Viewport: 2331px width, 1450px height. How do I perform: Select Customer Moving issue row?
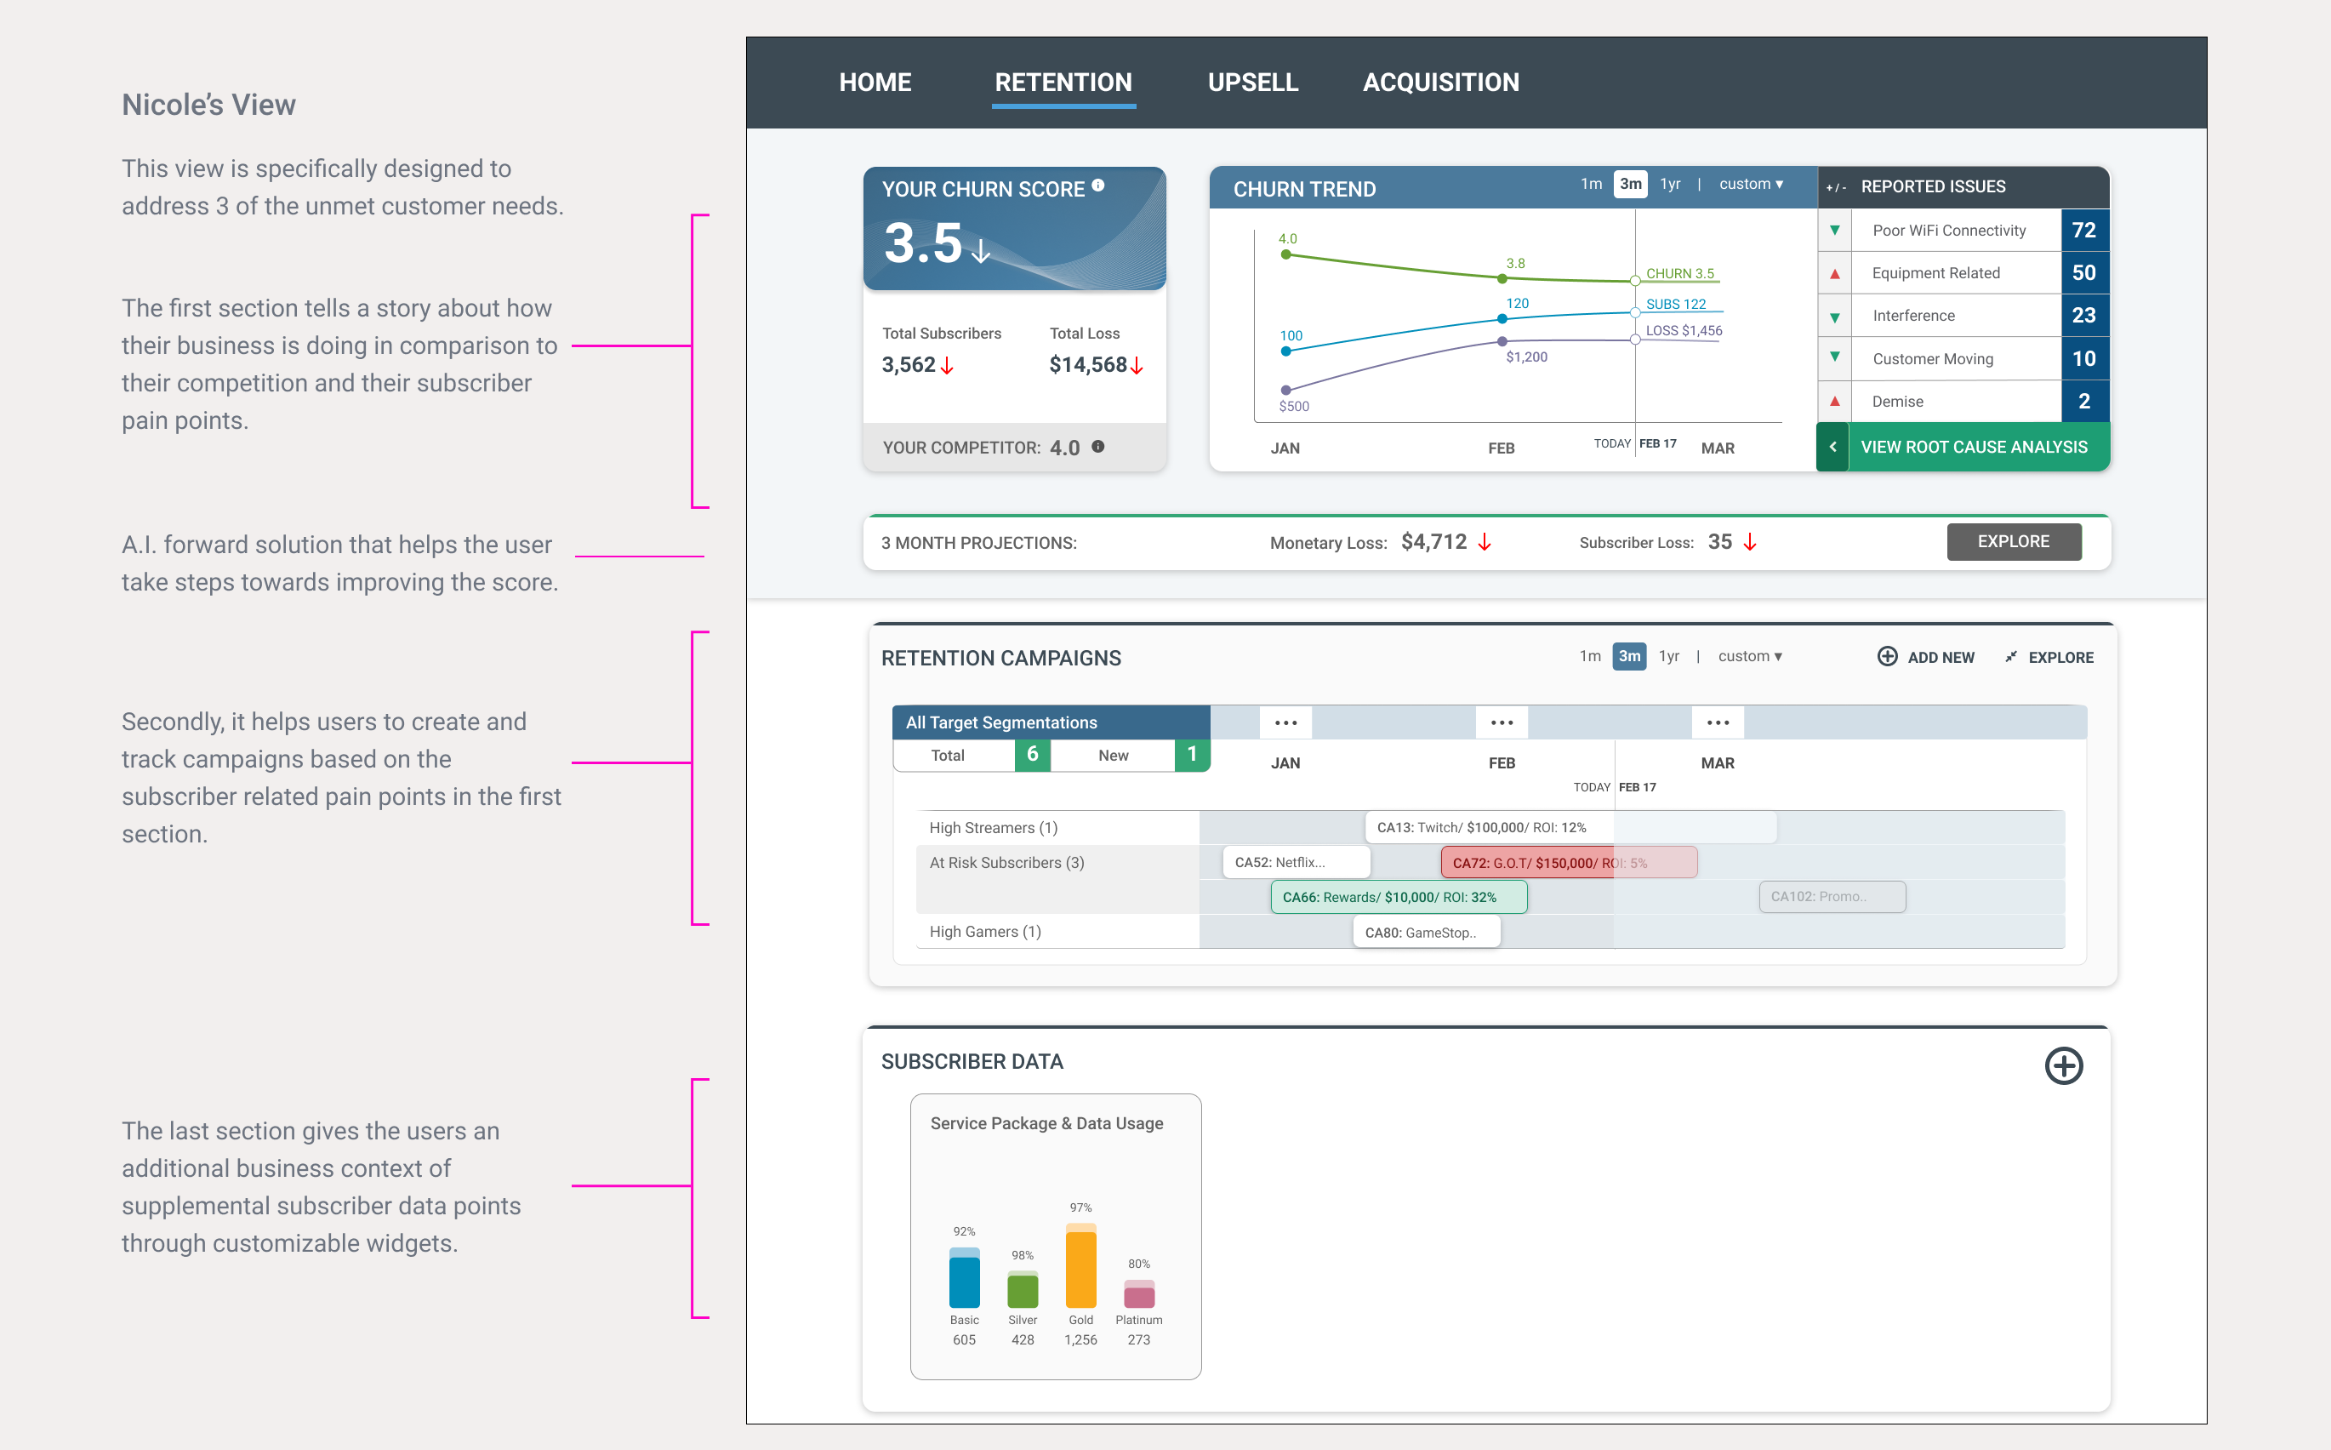point(1963,358)
